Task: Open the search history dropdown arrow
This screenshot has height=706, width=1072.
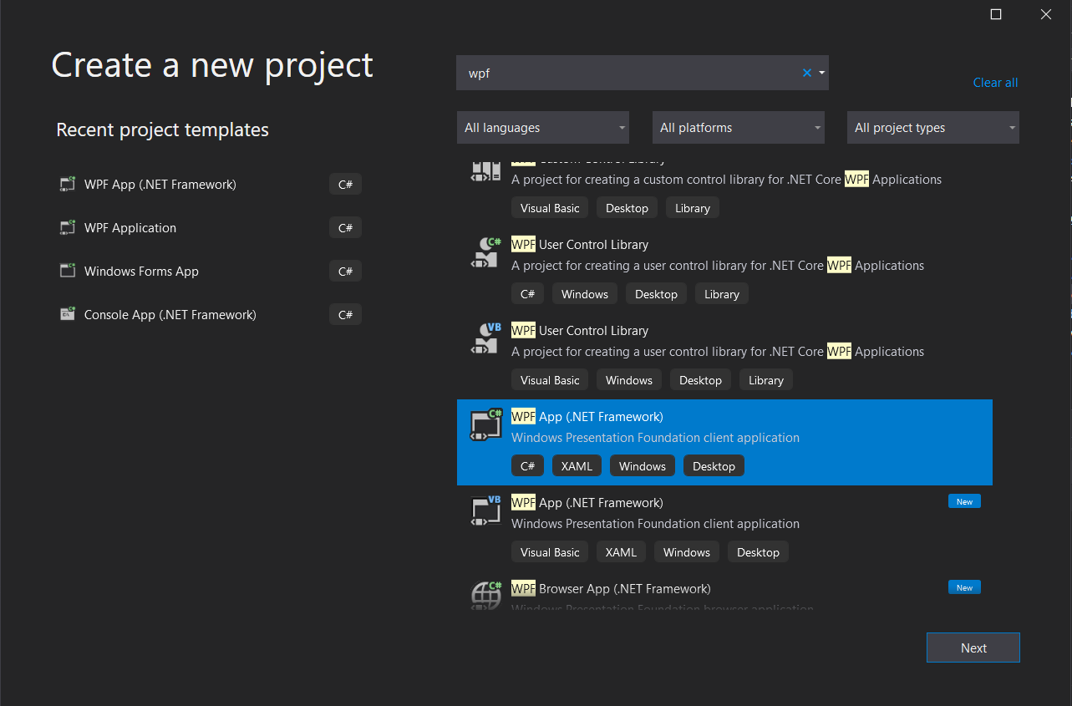Action: (x=821, y=73)
